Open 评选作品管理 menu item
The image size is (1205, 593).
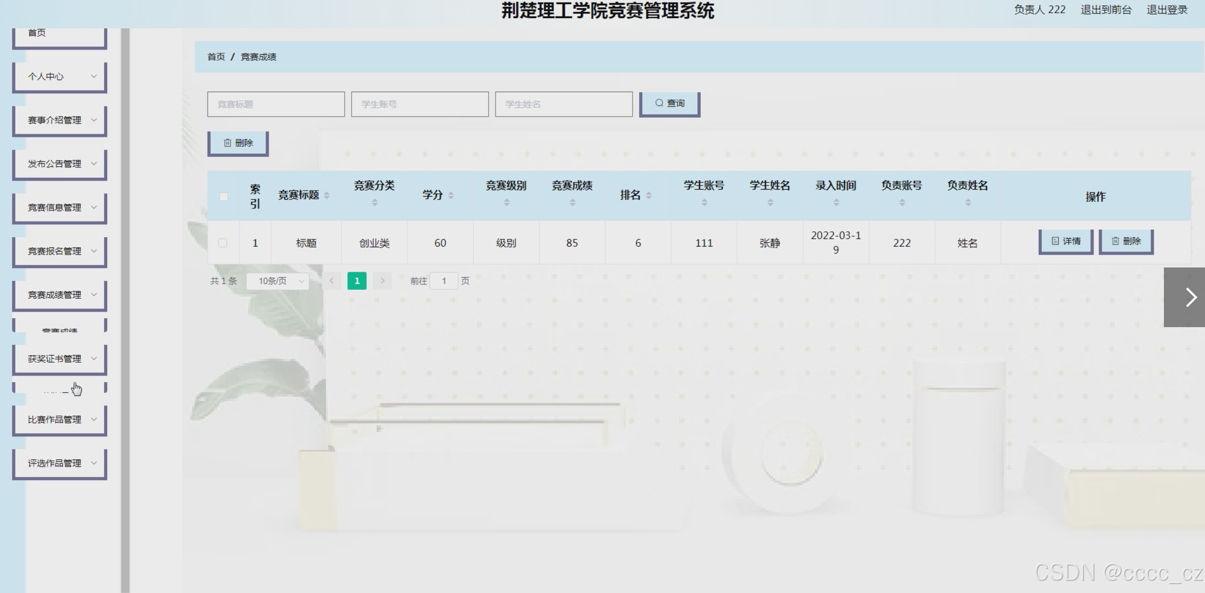pos(60,463)
